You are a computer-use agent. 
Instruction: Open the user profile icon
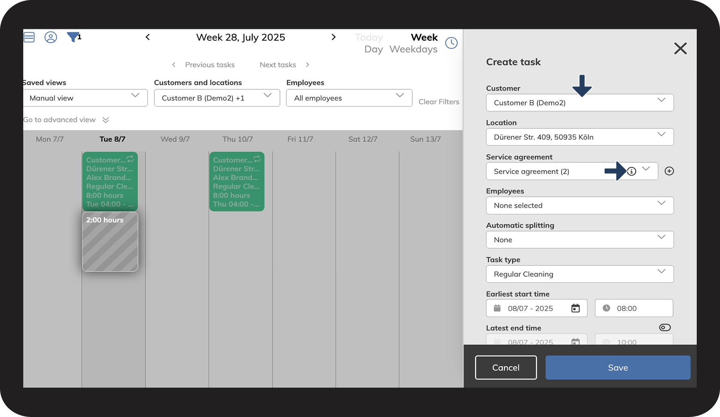(x=51, y=38)
